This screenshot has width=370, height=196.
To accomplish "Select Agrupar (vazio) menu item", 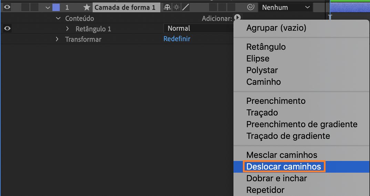I will point(276,28).
